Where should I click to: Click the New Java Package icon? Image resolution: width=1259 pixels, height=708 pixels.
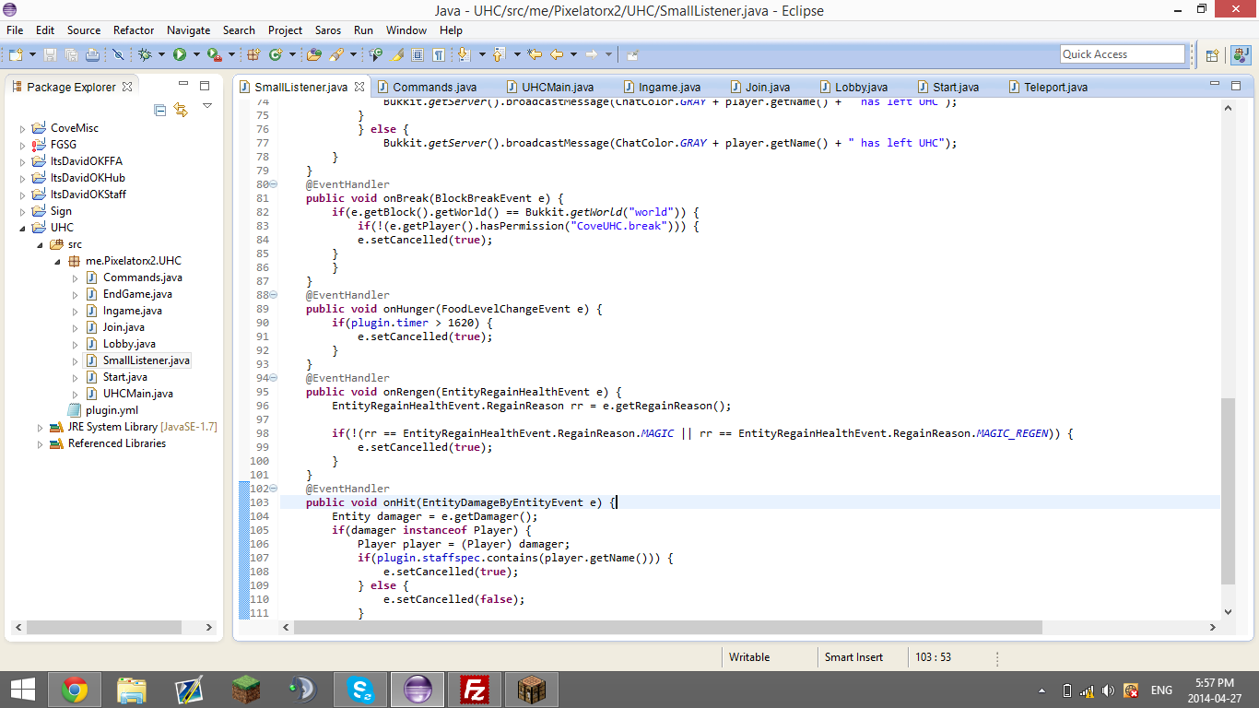[253, 54]
